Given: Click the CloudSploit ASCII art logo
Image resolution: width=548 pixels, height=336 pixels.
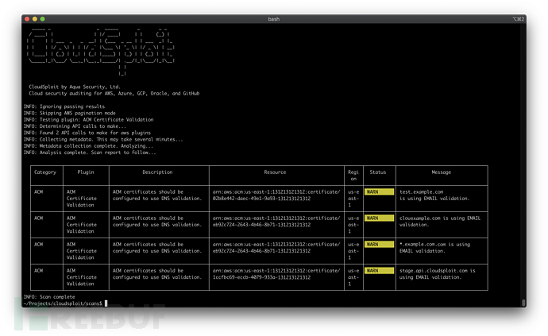Looking at the screenshot, I should [x=101, y=52].
